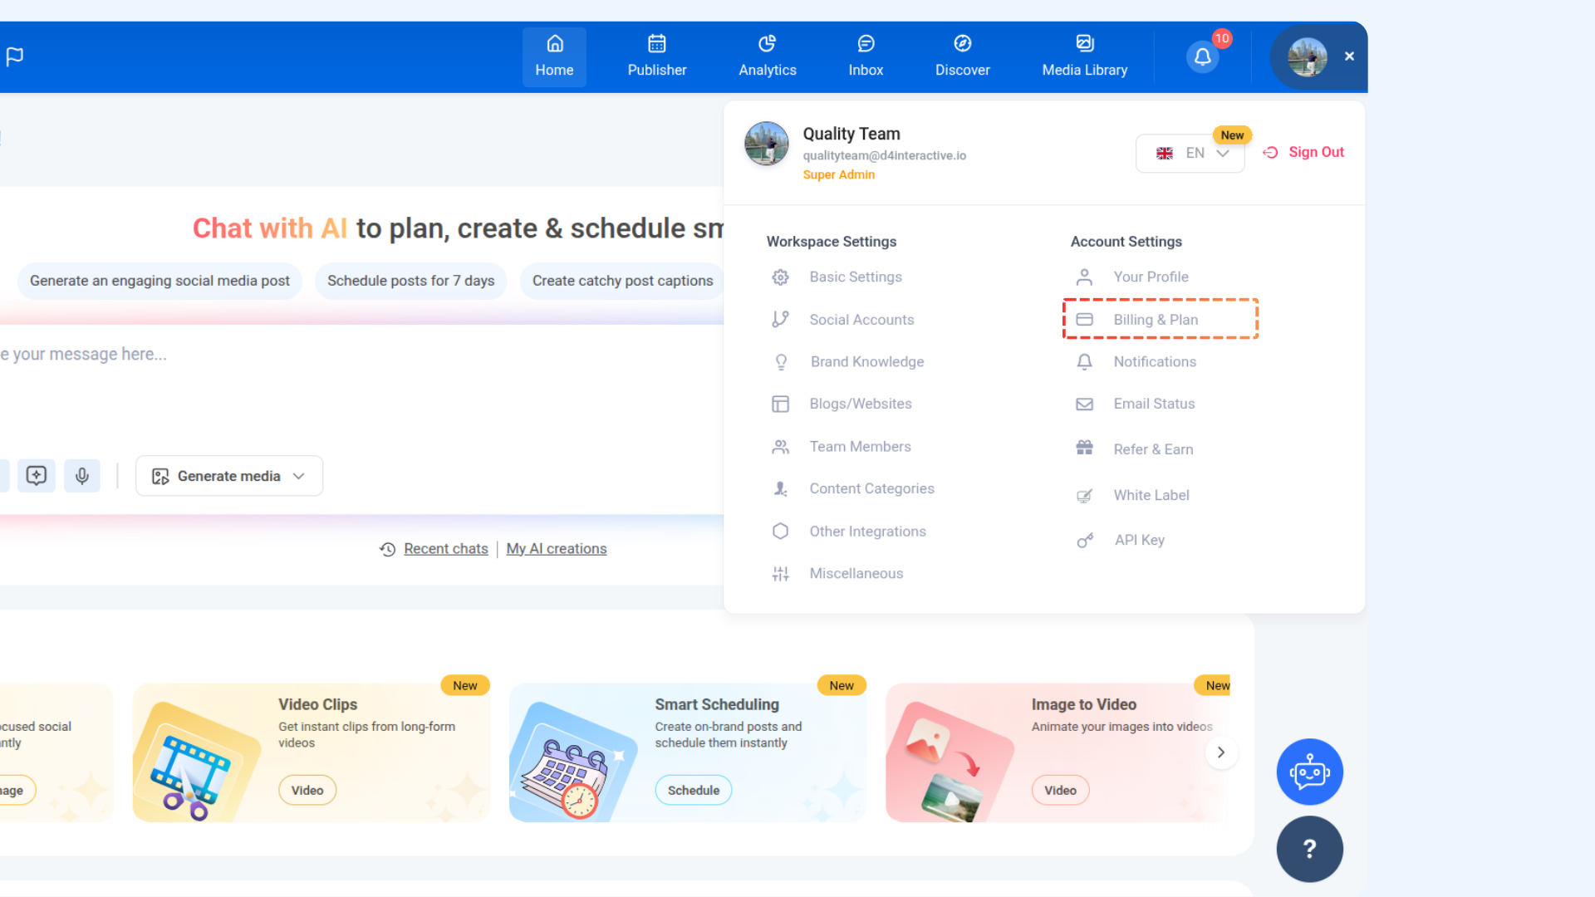Viewport: 1595px width, 897px height.
Task: Click the microphone voice input icon
Action: point(82,476)
